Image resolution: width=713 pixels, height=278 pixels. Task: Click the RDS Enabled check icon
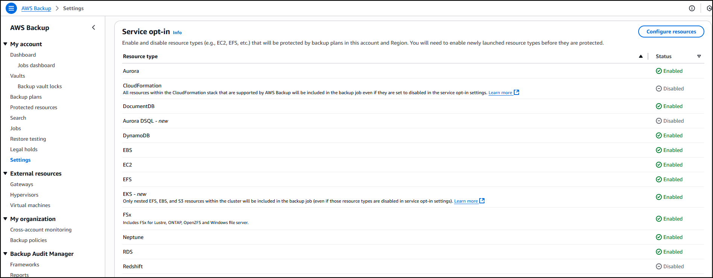click(x=659, y=252)
